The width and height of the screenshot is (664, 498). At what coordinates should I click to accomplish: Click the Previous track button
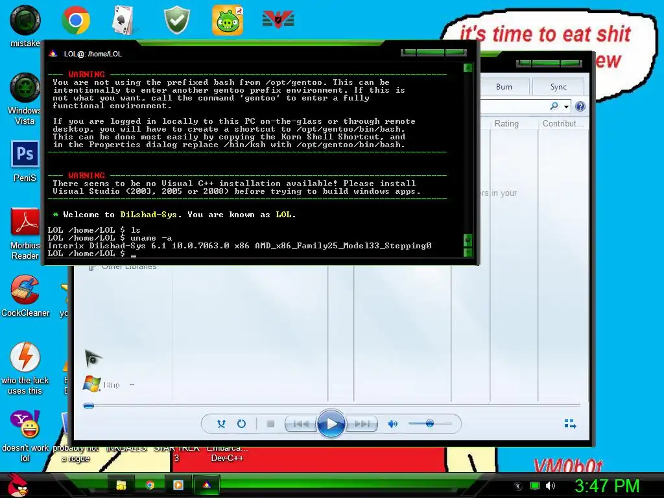[301, 424]
